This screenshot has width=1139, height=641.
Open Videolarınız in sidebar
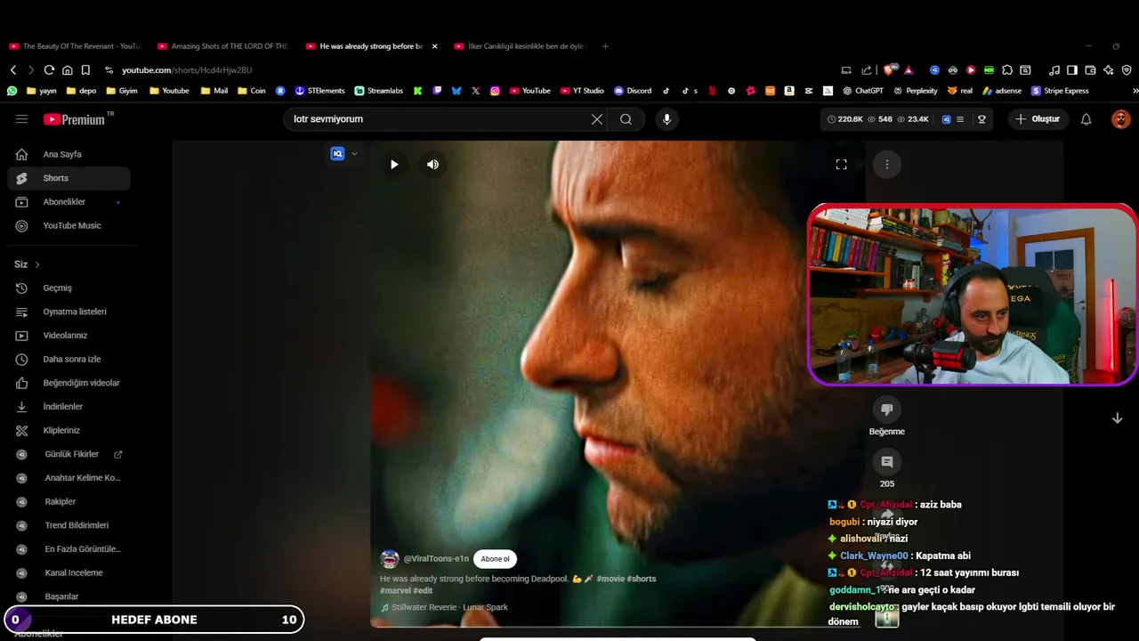(69, 336)
